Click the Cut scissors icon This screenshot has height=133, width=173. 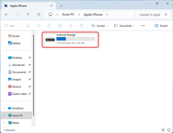27,26
